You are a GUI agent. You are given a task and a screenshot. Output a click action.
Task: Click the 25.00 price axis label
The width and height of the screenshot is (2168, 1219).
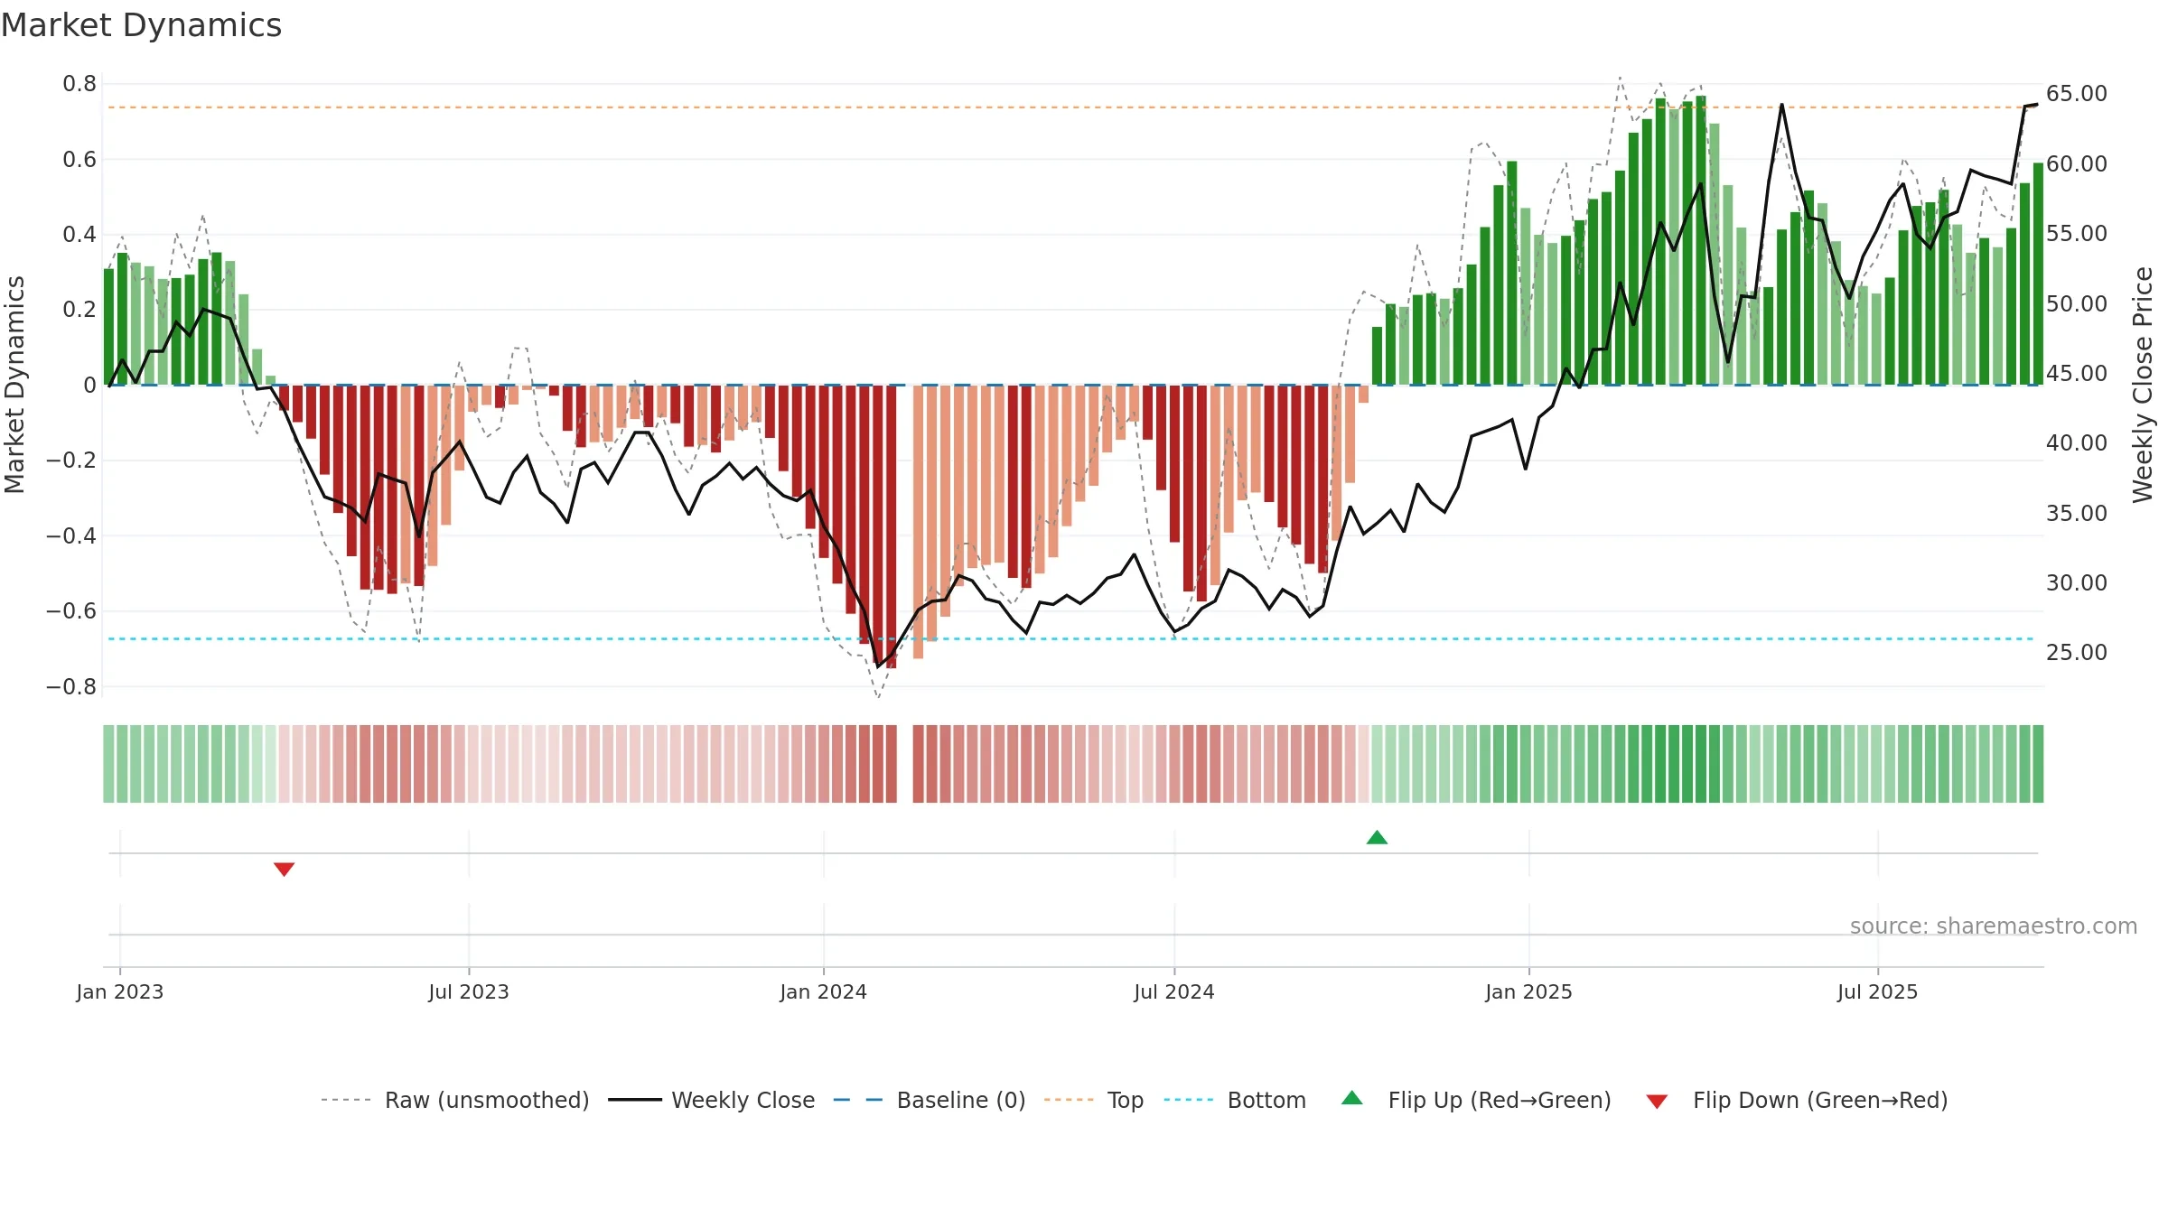pos(2077,652)
